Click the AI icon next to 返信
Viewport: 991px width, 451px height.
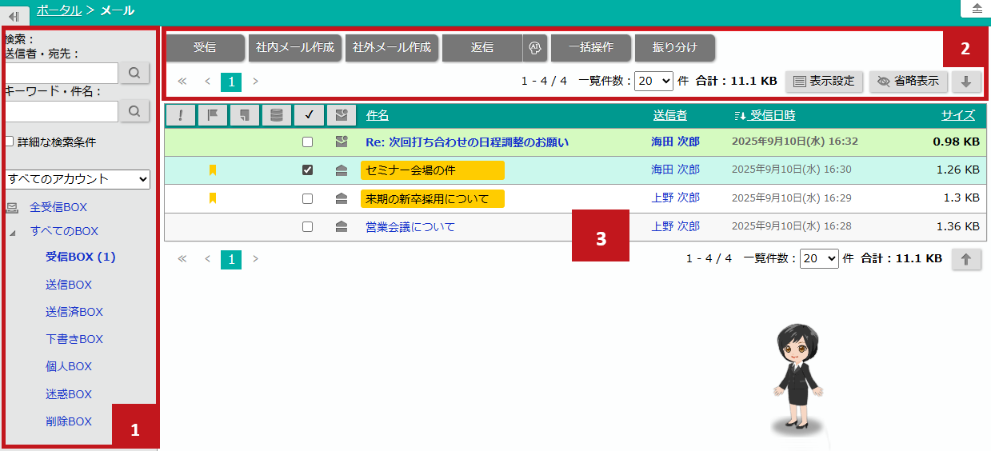click(535, 48)
